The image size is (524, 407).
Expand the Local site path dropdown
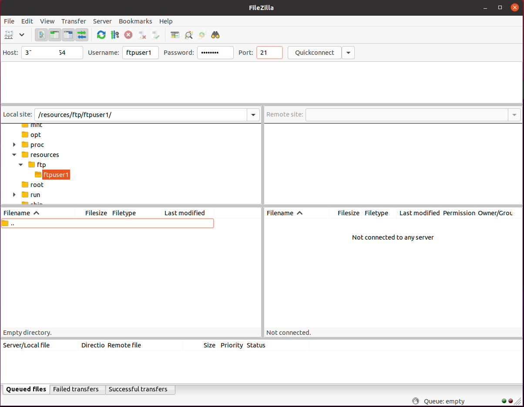[254, 115]
